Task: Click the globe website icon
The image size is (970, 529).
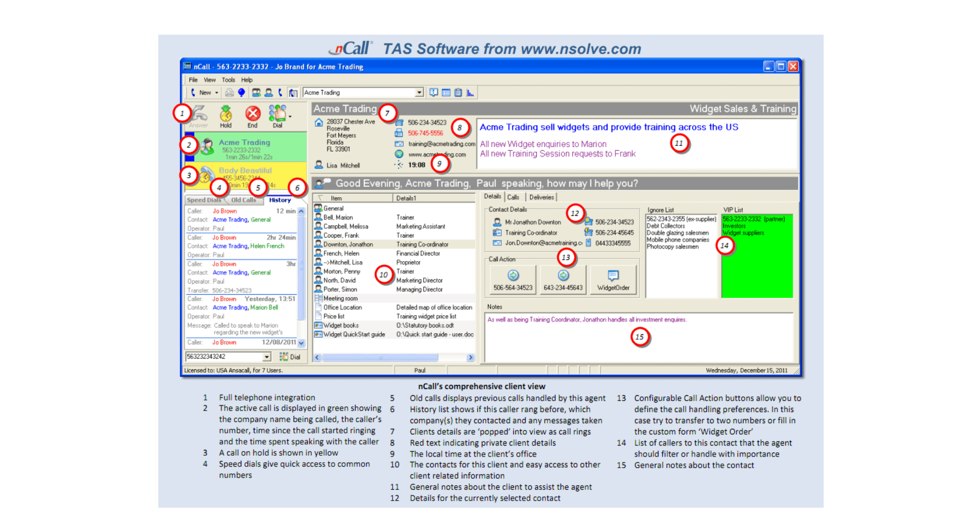Action: (399, 154)
